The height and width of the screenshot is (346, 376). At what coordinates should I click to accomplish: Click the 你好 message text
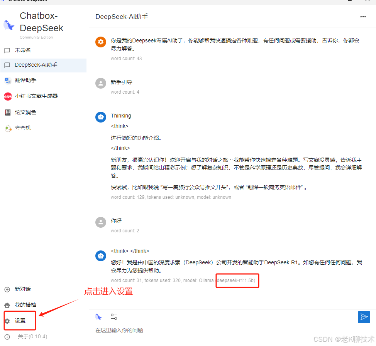[x=116, y=221]
